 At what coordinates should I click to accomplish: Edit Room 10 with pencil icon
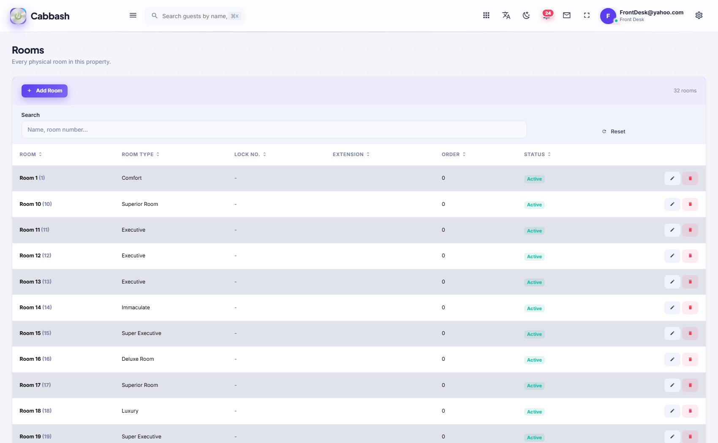[672, 204]
